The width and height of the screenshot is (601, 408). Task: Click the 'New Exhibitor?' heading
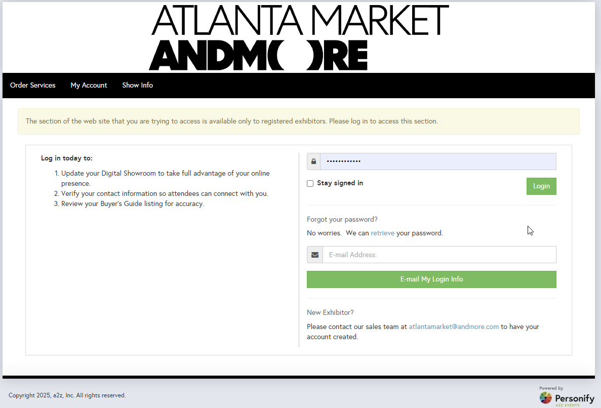tap(330, 312)
